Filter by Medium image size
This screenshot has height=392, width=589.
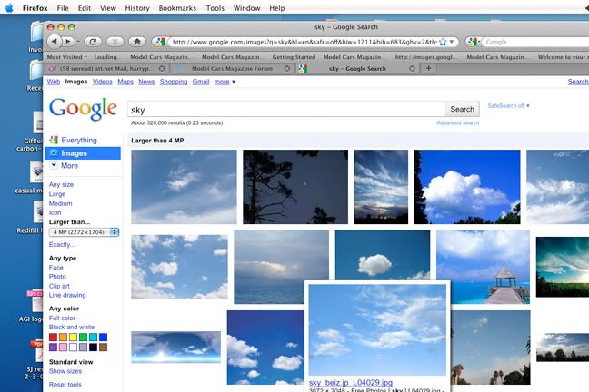coord(61,203)
